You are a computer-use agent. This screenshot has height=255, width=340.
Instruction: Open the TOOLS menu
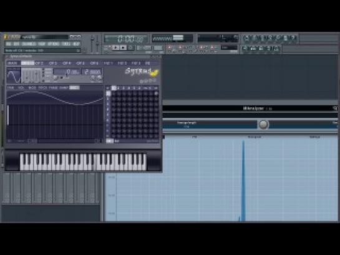(66, 44)
